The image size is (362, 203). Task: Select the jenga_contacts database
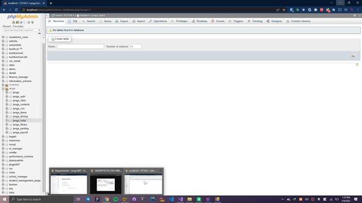pos(21,104)
